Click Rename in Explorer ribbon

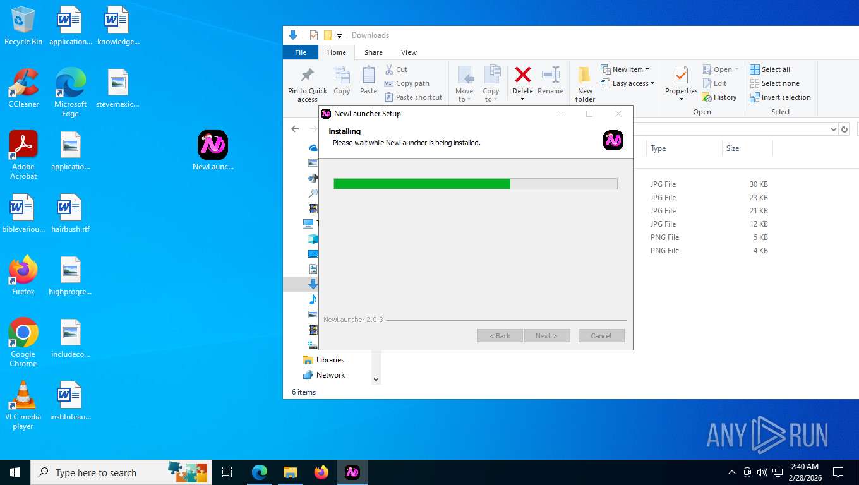pos(550,80)
